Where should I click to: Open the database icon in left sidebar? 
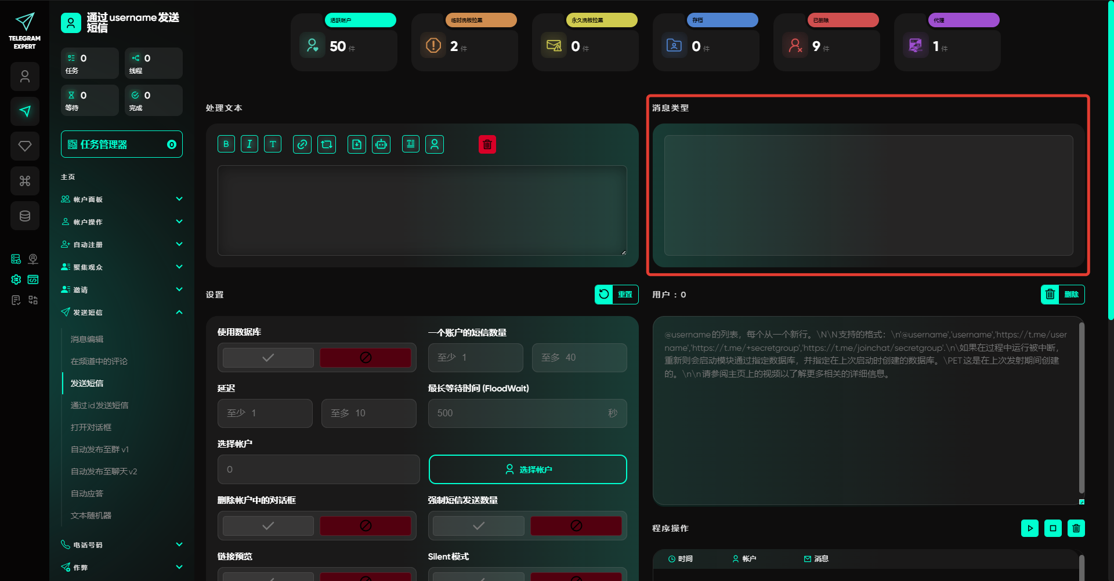25,216
